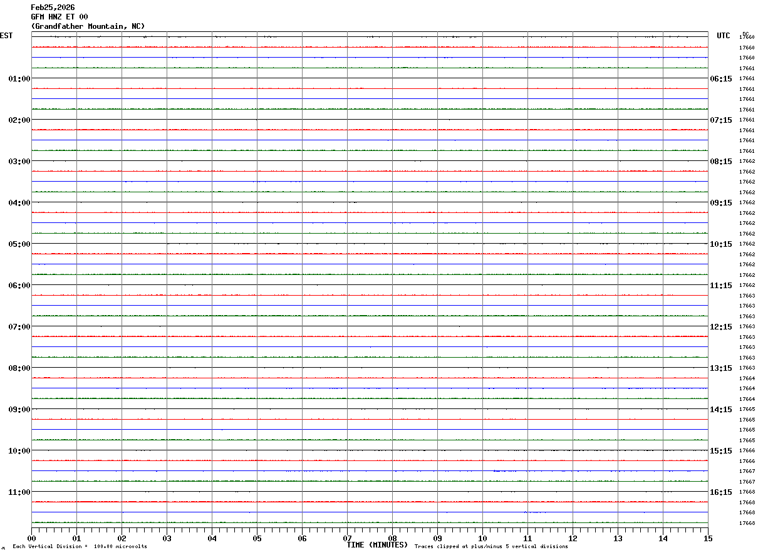Click the "UTC" time zone label
758x555 pixels.
(724, 36)
